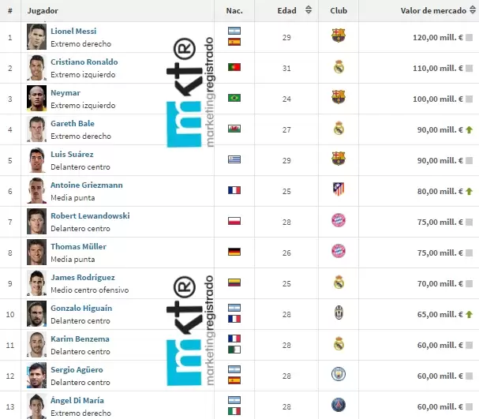Click the Juventus crest in Higuaín's row

point(339,312)
